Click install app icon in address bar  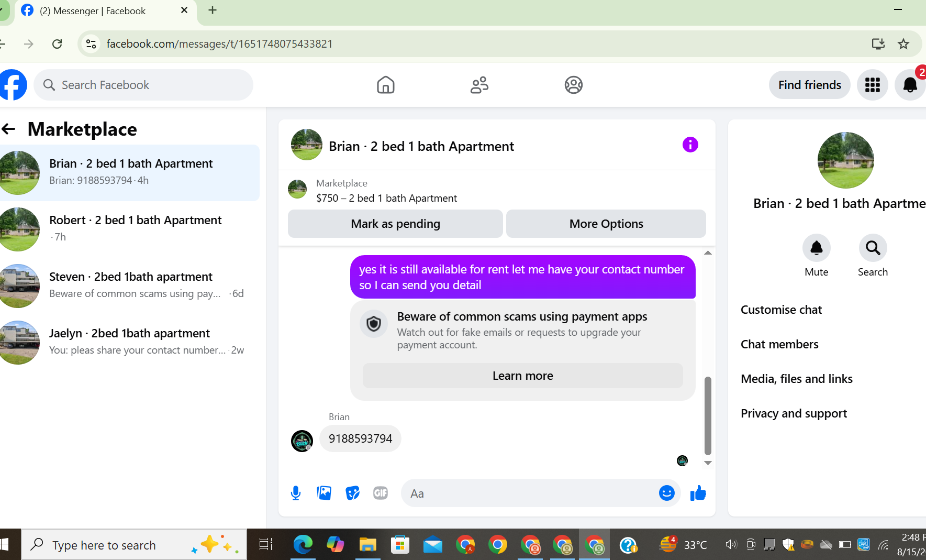click(x=878, y=44)
